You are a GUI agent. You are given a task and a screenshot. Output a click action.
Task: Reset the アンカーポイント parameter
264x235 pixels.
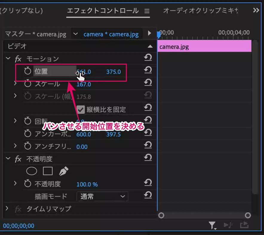148,133
